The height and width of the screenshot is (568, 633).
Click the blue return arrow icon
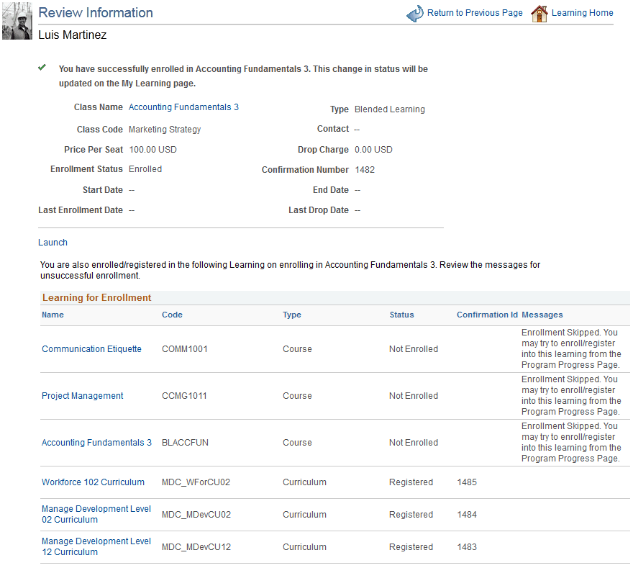416,13
